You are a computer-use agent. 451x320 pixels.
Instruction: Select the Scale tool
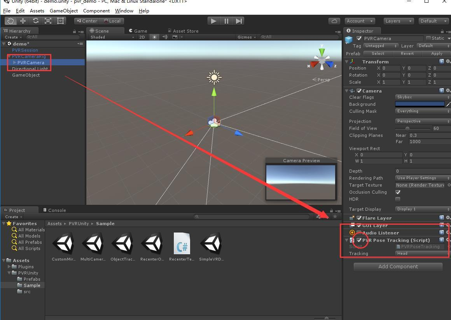pos(48,21)
